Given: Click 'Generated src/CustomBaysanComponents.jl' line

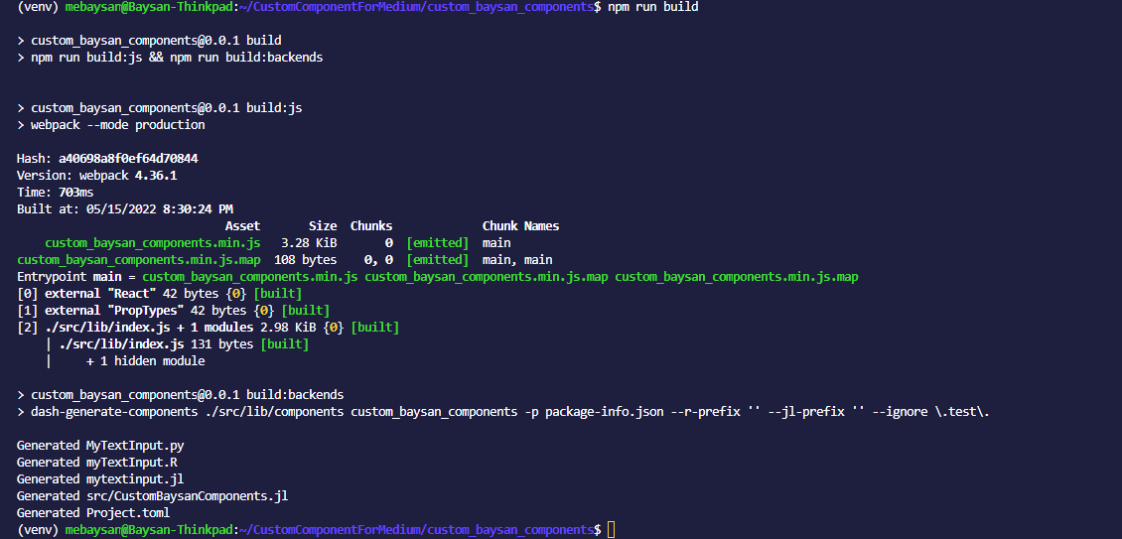Looking at the screenshot, I should [153, 496].
